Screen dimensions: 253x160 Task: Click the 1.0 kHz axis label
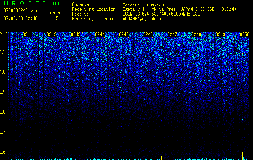coord(3,72)
